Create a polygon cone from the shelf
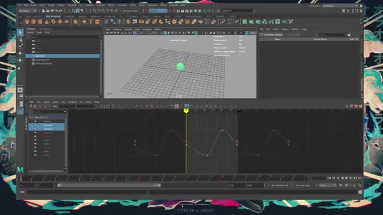The width and height of the screenshot is (383, 215). (x=47, y=21)
